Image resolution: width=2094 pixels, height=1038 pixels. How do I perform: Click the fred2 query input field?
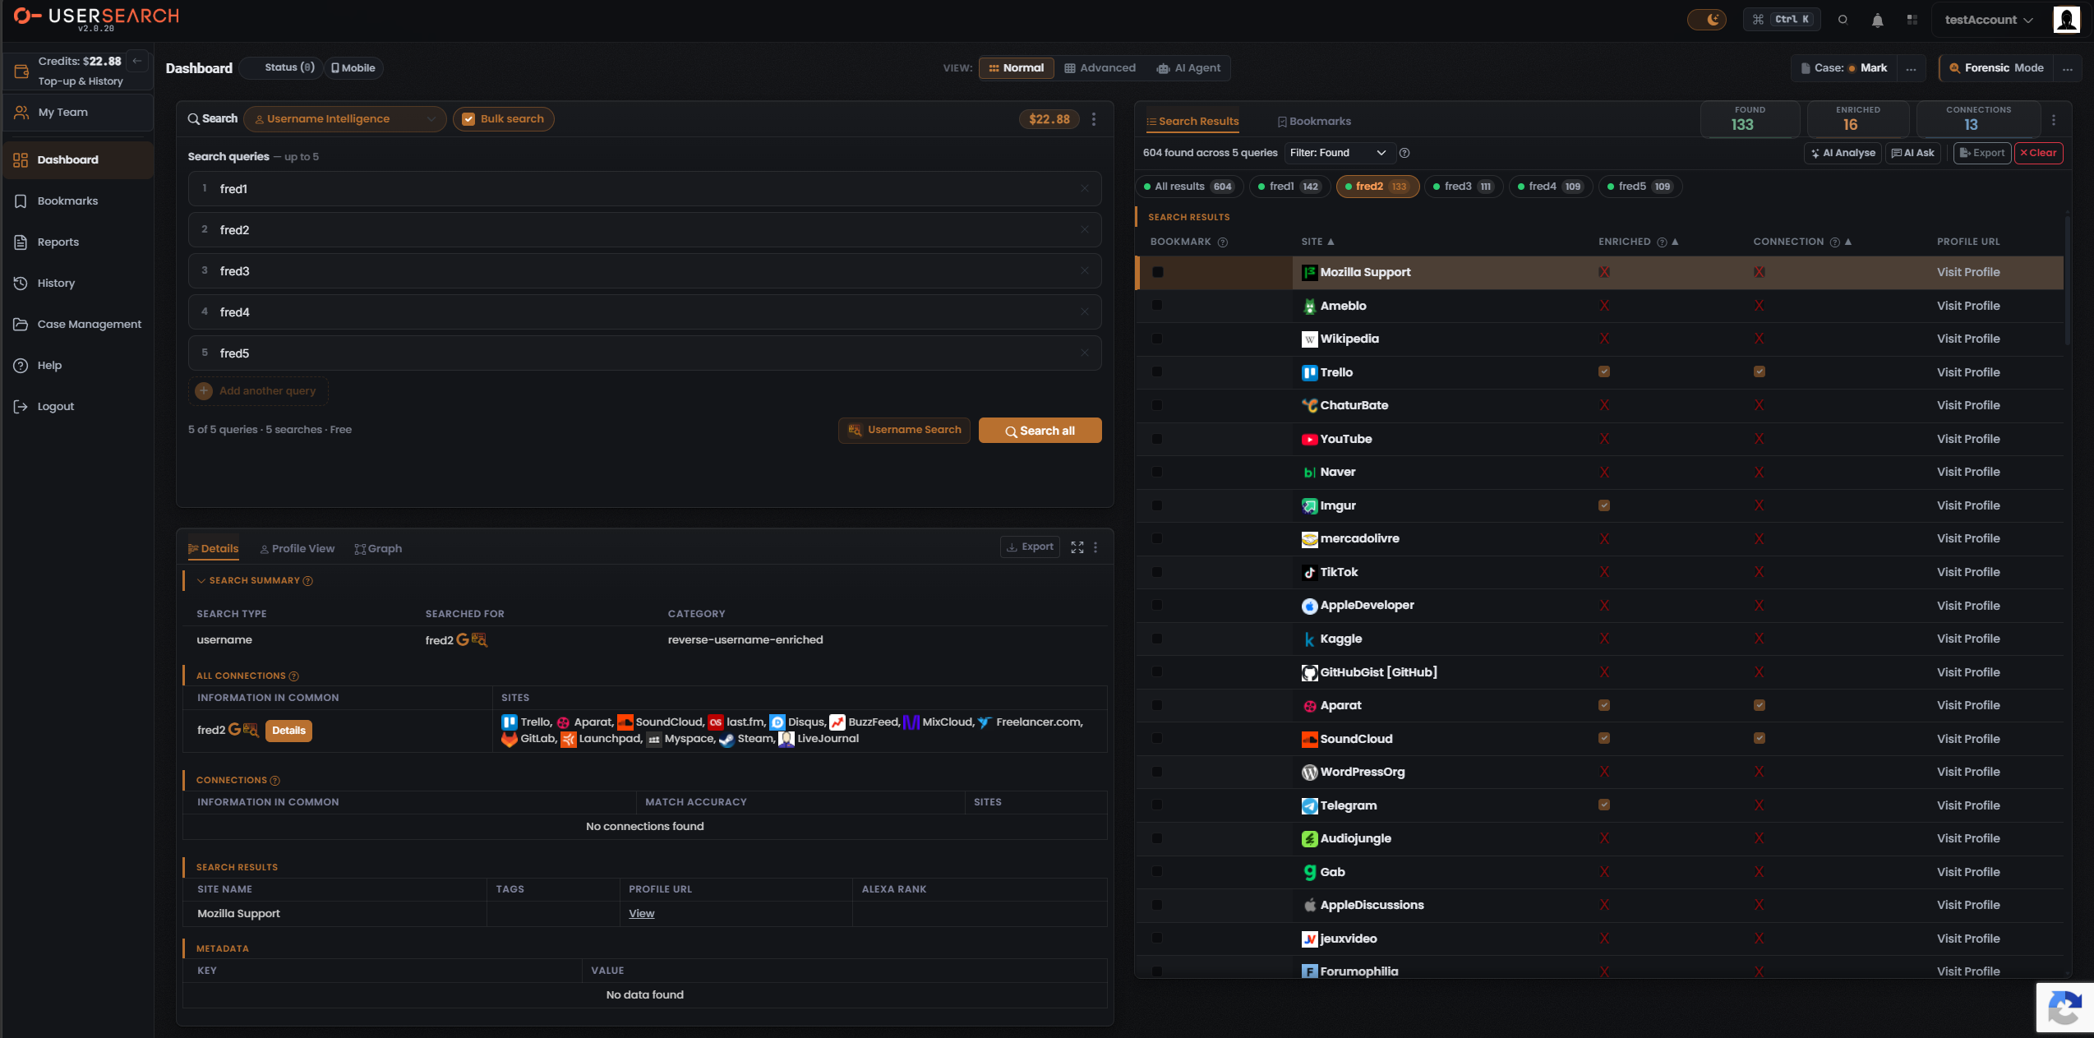coord(644,230)
